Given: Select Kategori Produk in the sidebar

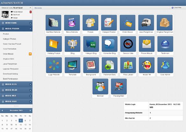Looking at the screenshot, I should [x=10, y=39].
